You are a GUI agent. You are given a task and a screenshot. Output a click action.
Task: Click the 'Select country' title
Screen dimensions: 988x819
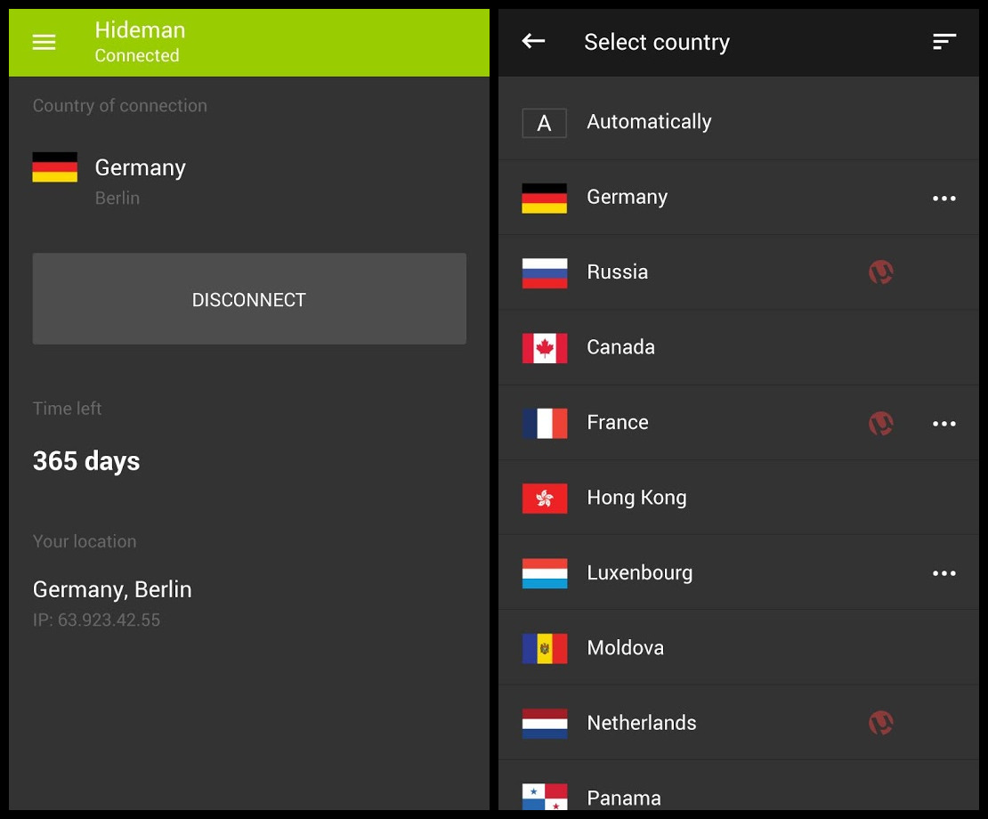657,43
